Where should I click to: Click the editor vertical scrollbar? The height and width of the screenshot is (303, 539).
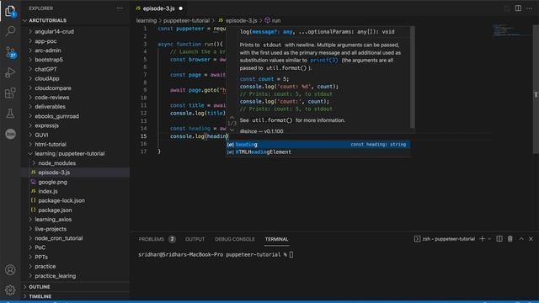click(x=536, y=89)
